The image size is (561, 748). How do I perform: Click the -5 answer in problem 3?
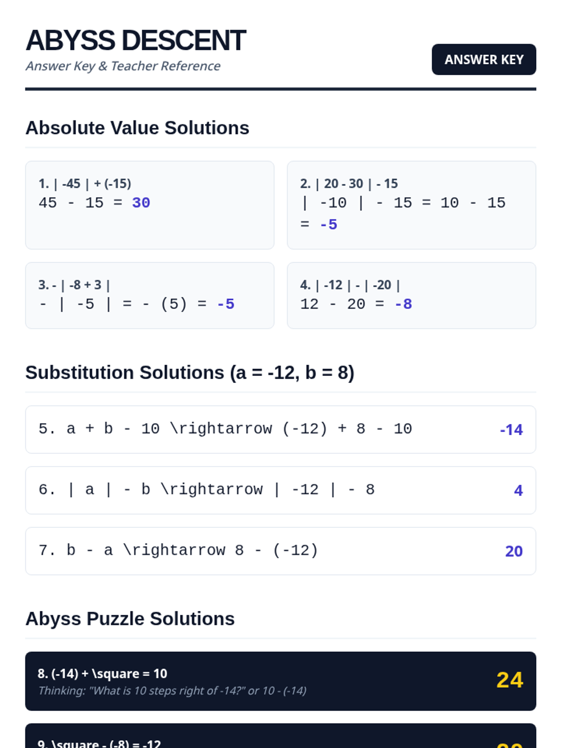[x=226, y=304]
